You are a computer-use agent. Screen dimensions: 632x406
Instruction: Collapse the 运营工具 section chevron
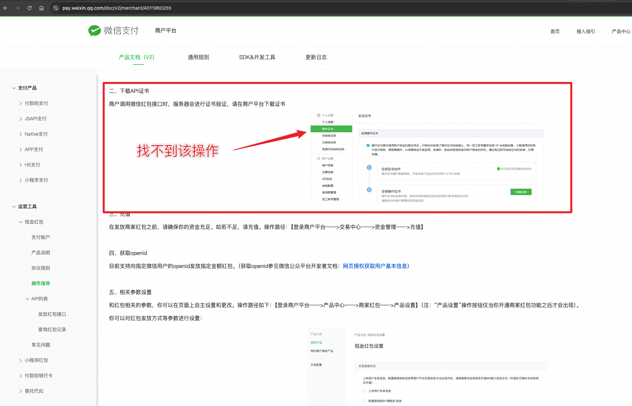[14, 207]
